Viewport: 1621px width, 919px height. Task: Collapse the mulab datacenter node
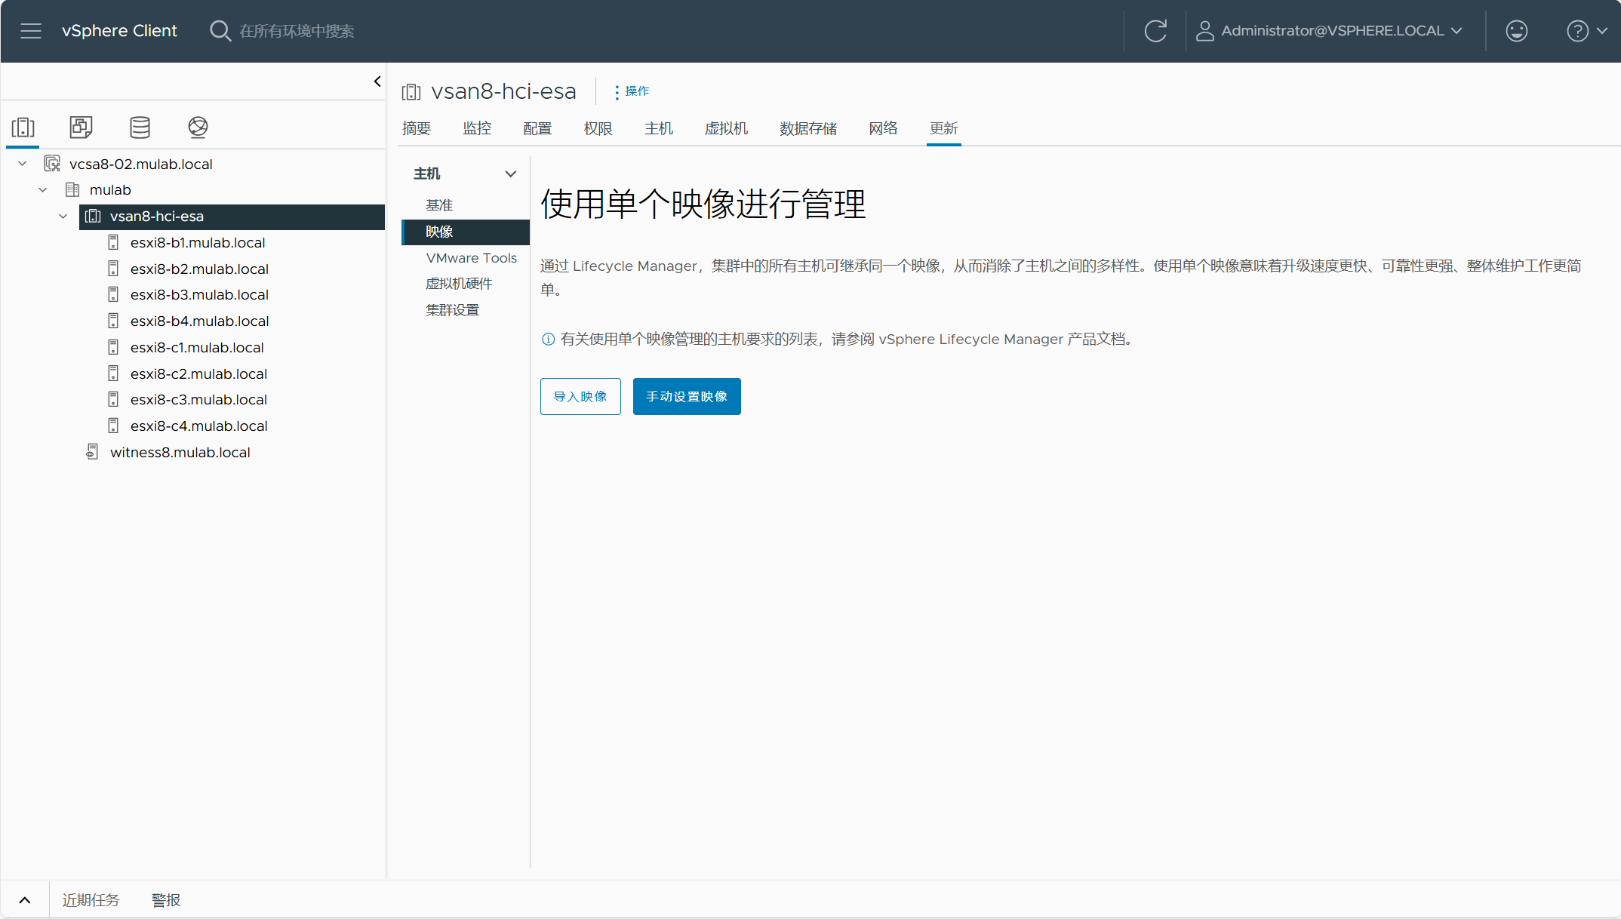[43, 190]
